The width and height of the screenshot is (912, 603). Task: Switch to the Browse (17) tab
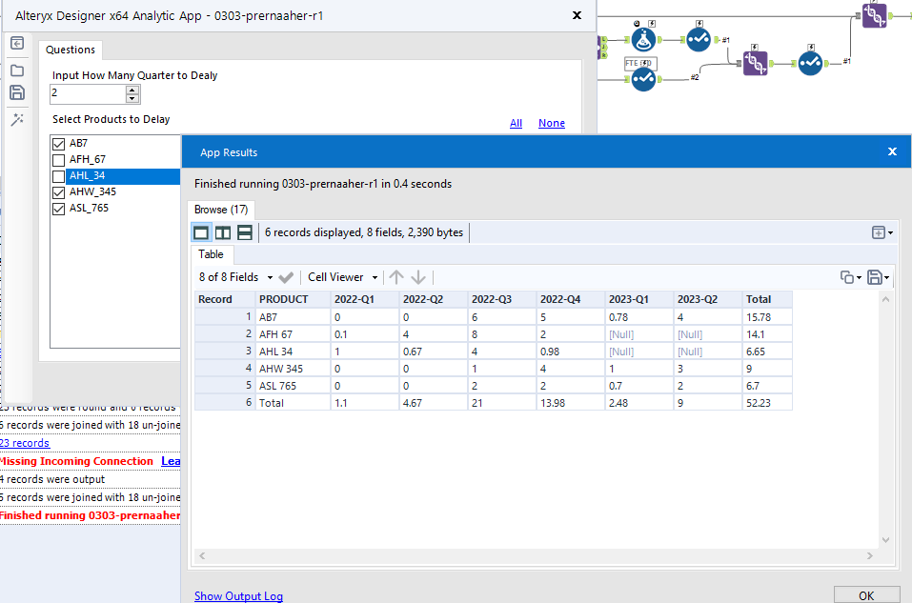click(221, 209)
